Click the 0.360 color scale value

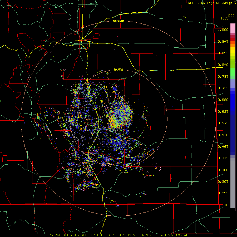[x=223, y=170]
